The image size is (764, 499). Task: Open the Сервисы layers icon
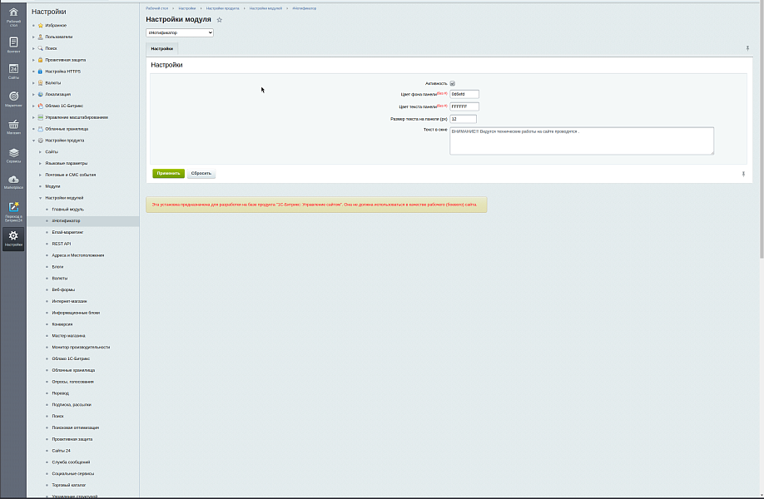point(13,155)
